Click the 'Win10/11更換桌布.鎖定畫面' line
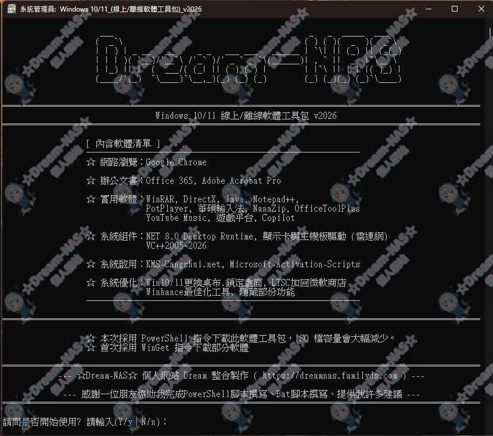Screen dimensions: 493x436 246,282
